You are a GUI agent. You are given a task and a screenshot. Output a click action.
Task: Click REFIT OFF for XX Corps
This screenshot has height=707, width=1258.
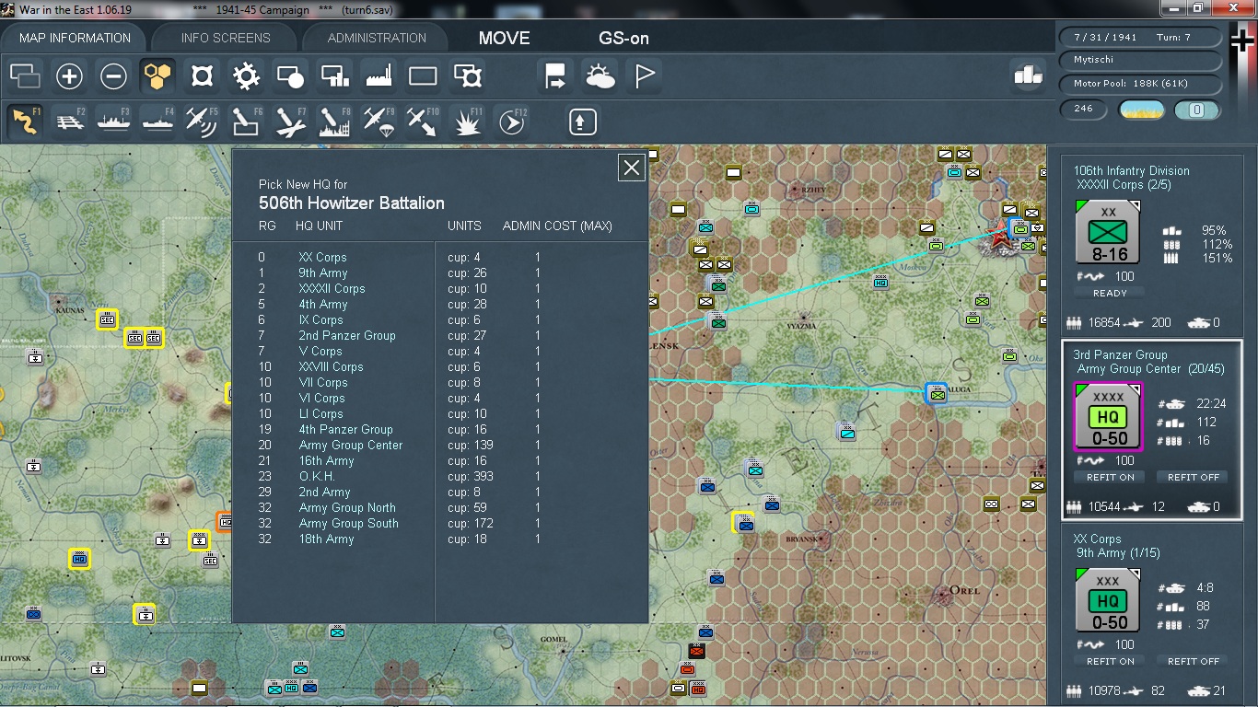tap(1194, 661)
